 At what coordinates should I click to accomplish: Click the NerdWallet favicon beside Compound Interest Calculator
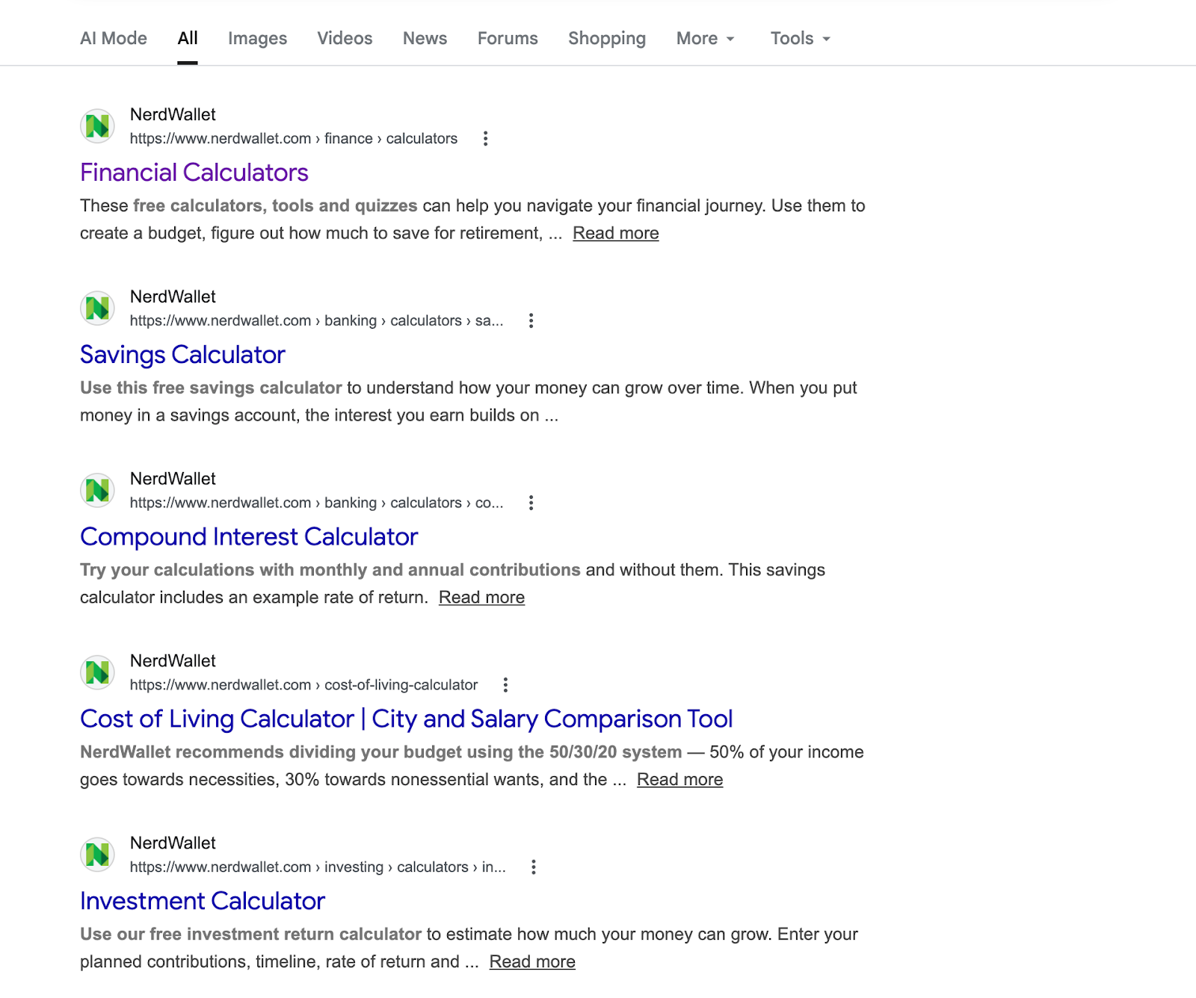[96, 490]
